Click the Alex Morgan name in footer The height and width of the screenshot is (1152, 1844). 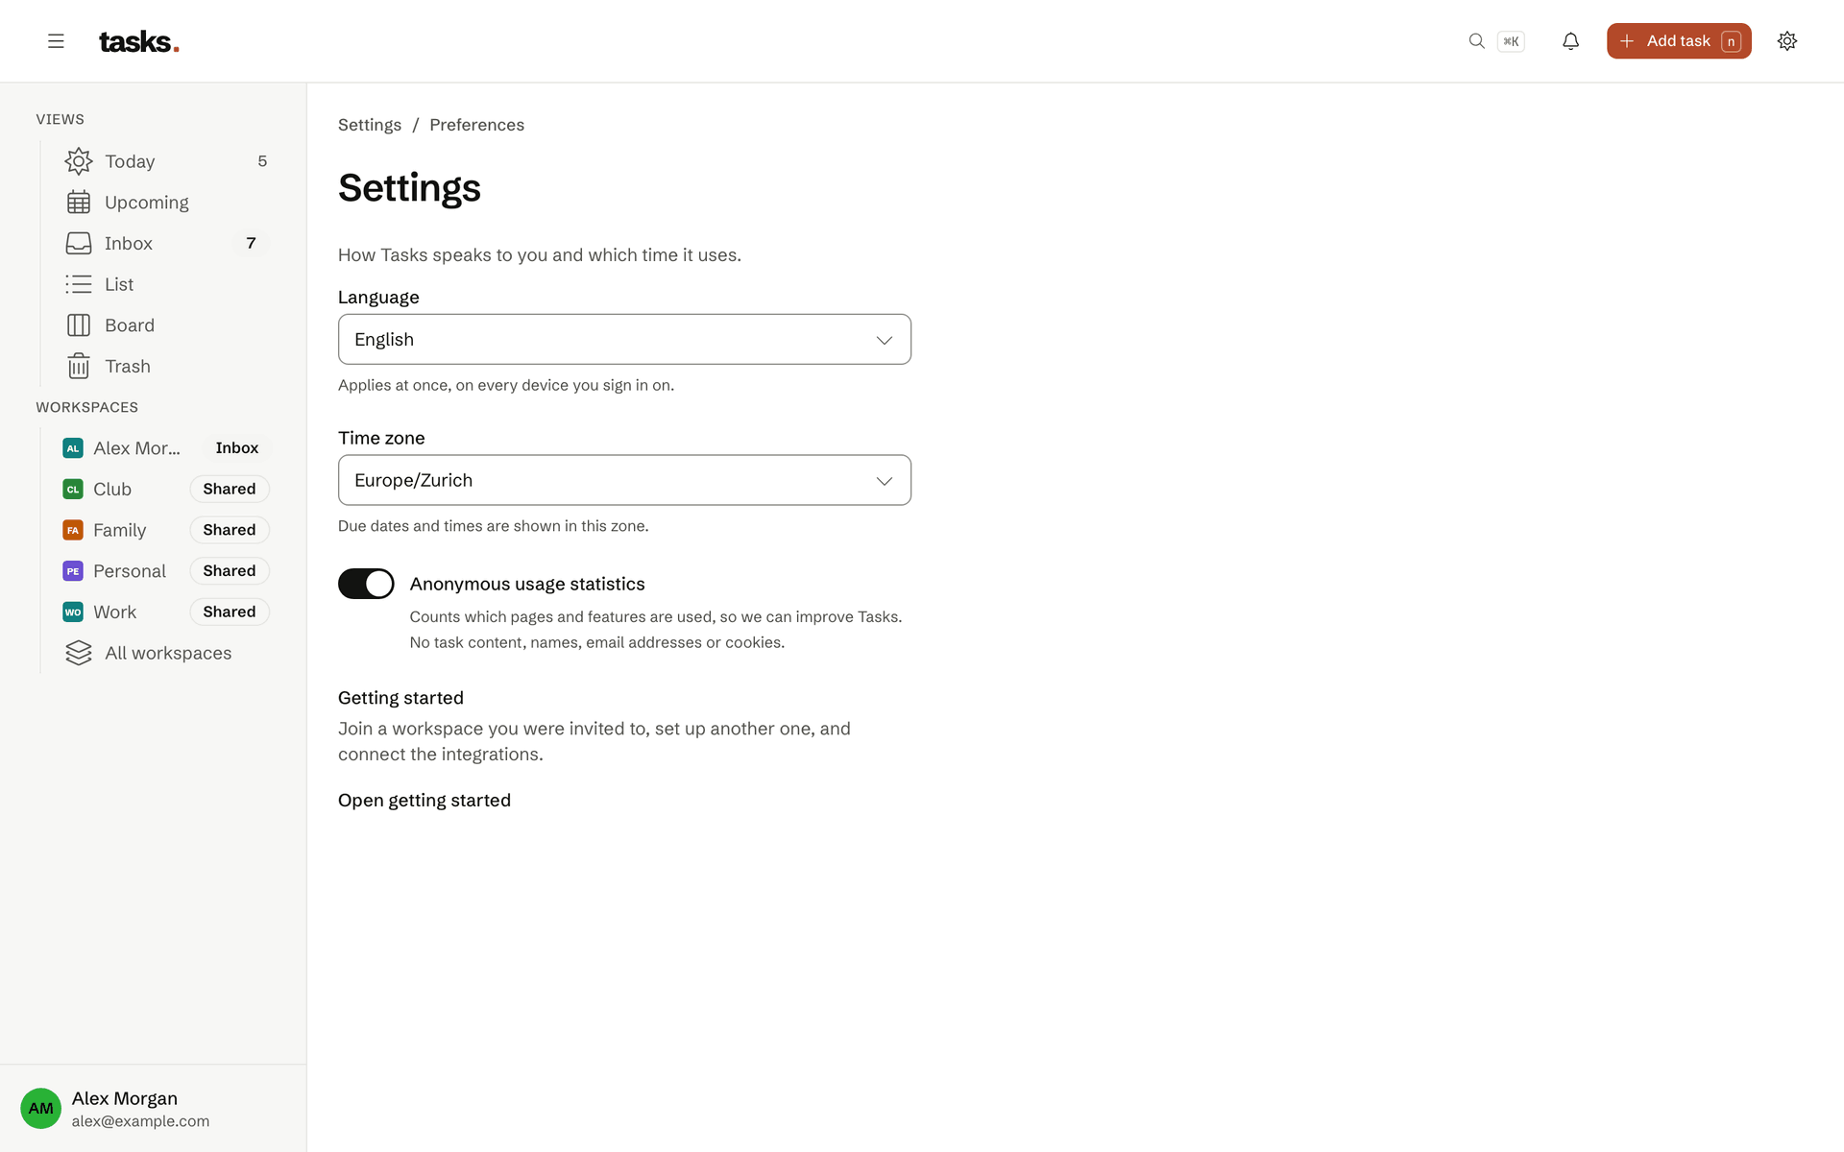[125, 1098]
